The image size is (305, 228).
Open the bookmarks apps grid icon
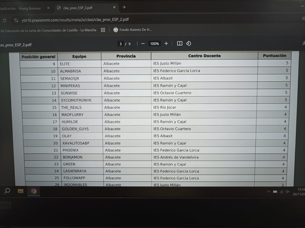coord(103,30)
